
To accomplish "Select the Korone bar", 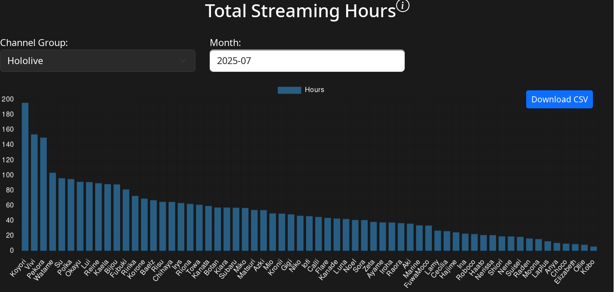I will coord(144,224).
